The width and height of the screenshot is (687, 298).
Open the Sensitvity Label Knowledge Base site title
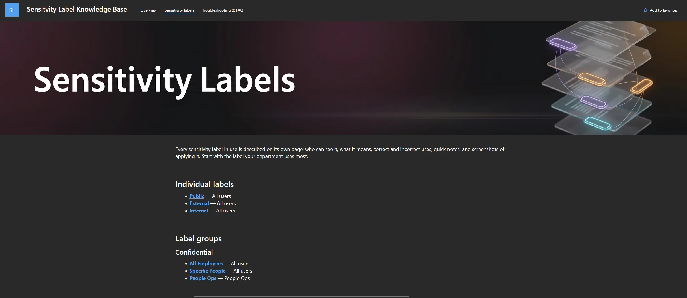tap(77, 9)
